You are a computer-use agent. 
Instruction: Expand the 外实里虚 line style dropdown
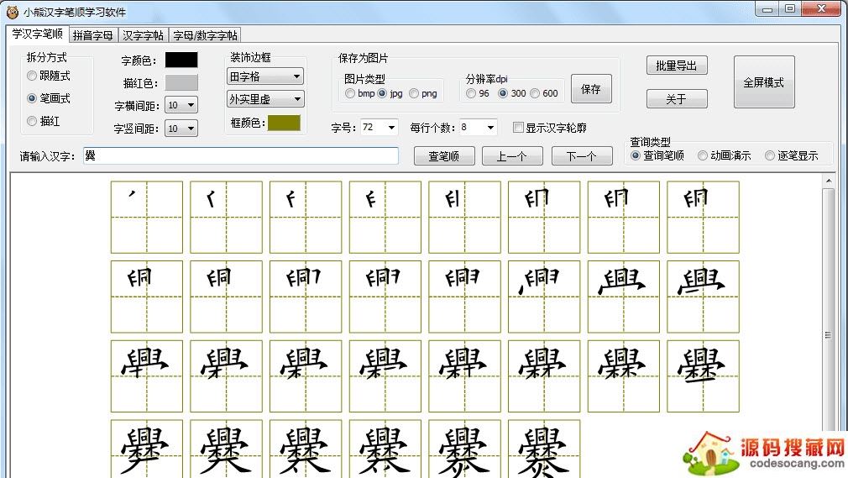pos(265,99)
